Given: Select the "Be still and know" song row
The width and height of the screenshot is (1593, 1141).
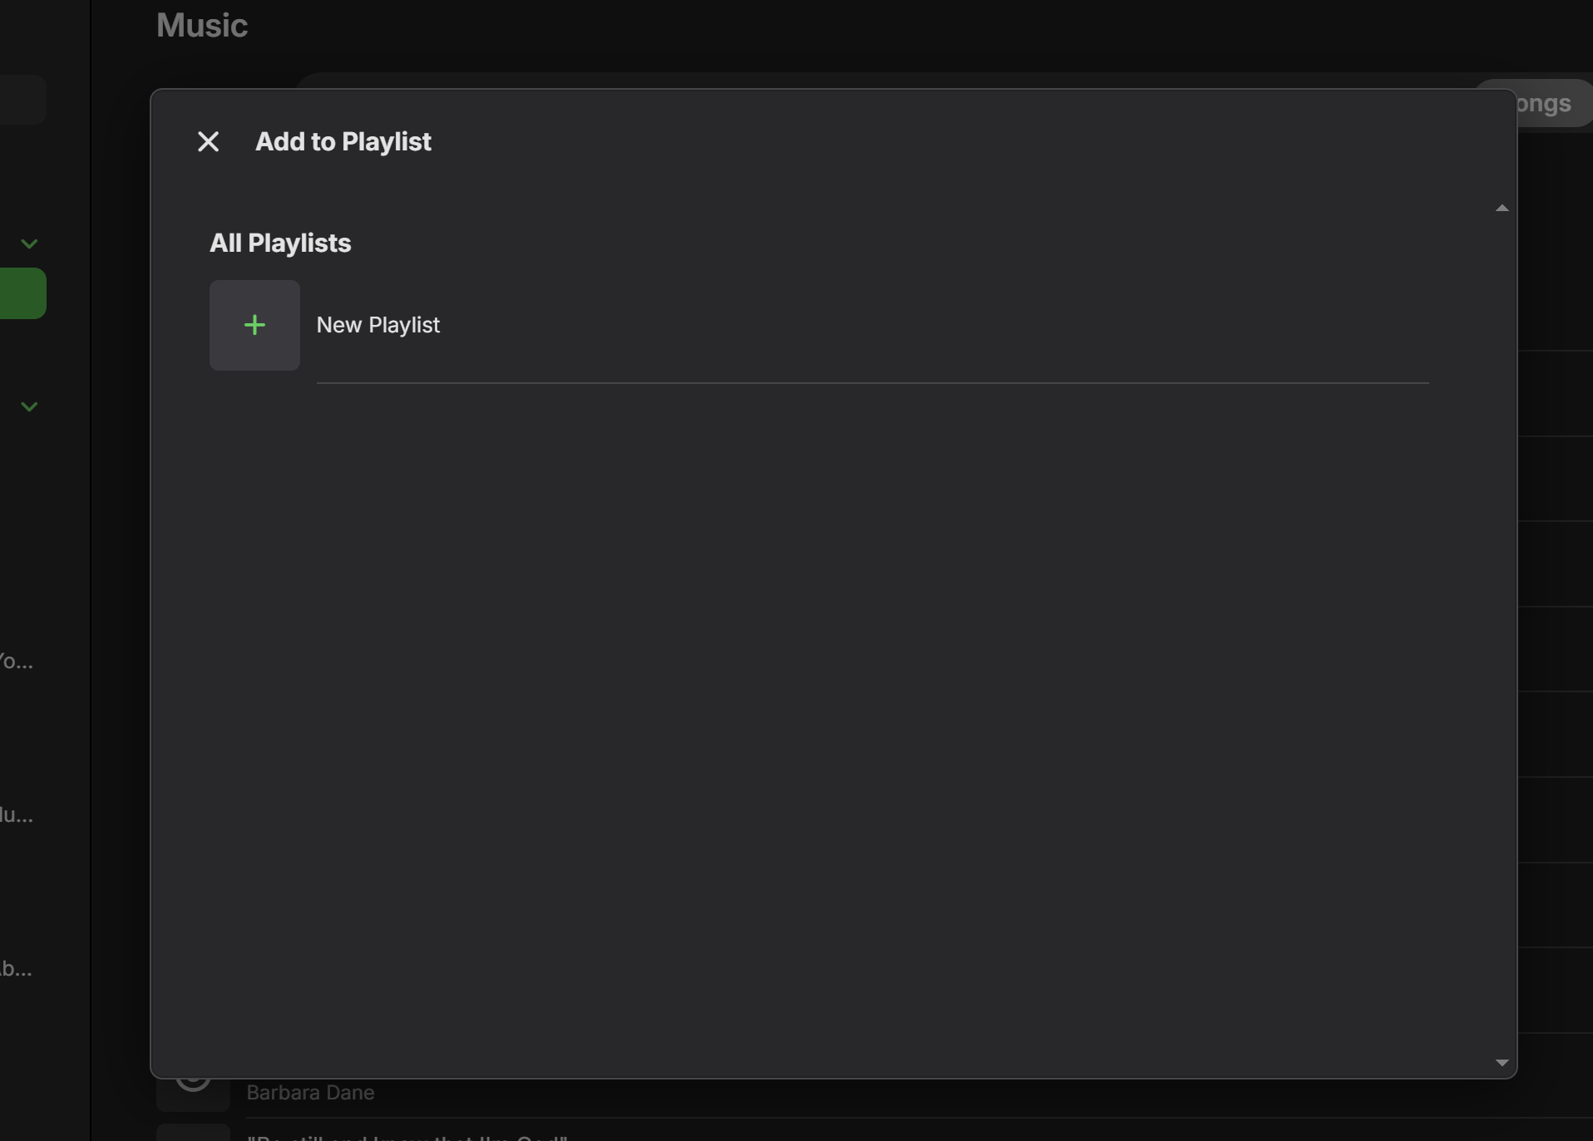Looking at the screenshot, I should click(x=407, y=1135).
